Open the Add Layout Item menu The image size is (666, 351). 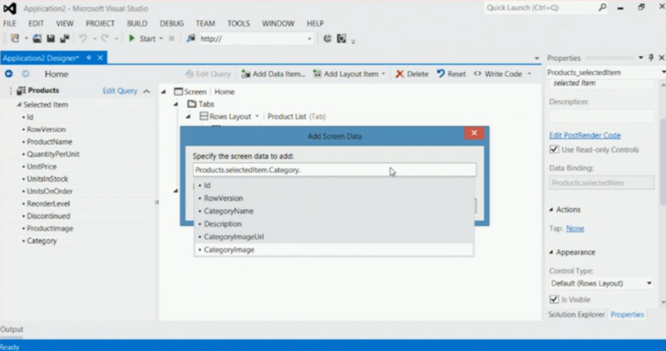click(x=349, y=73)
